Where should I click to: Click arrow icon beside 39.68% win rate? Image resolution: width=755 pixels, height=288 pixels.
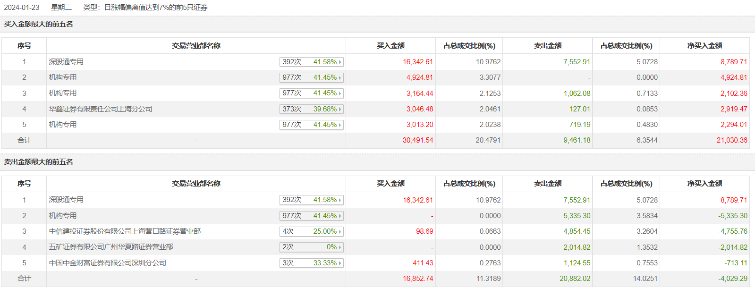(340, 109)
